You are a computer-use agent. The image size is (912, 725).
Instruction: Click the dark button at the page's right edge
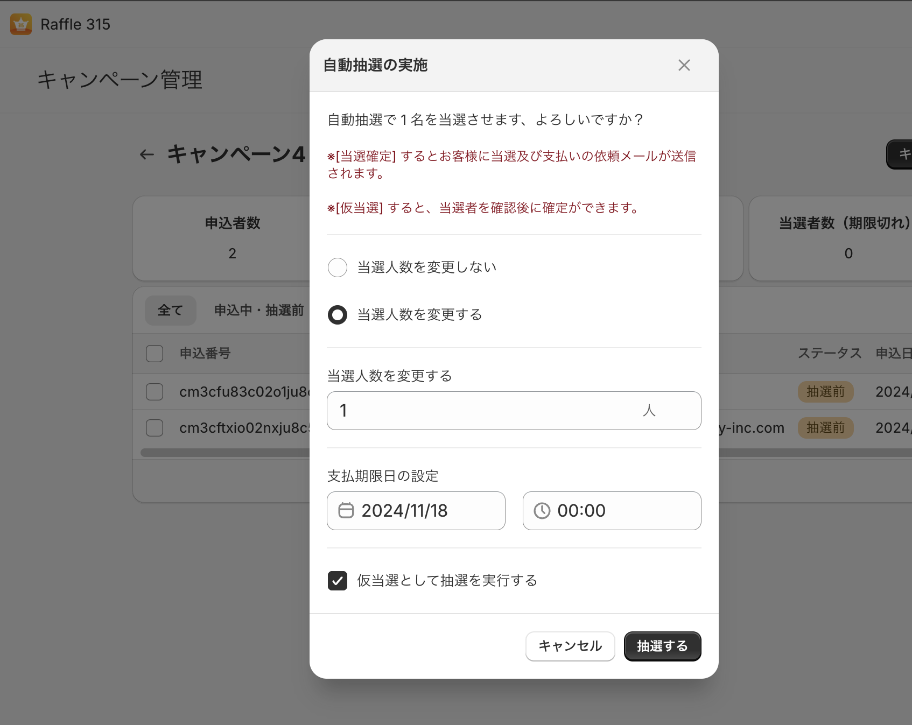coord(899,154)
